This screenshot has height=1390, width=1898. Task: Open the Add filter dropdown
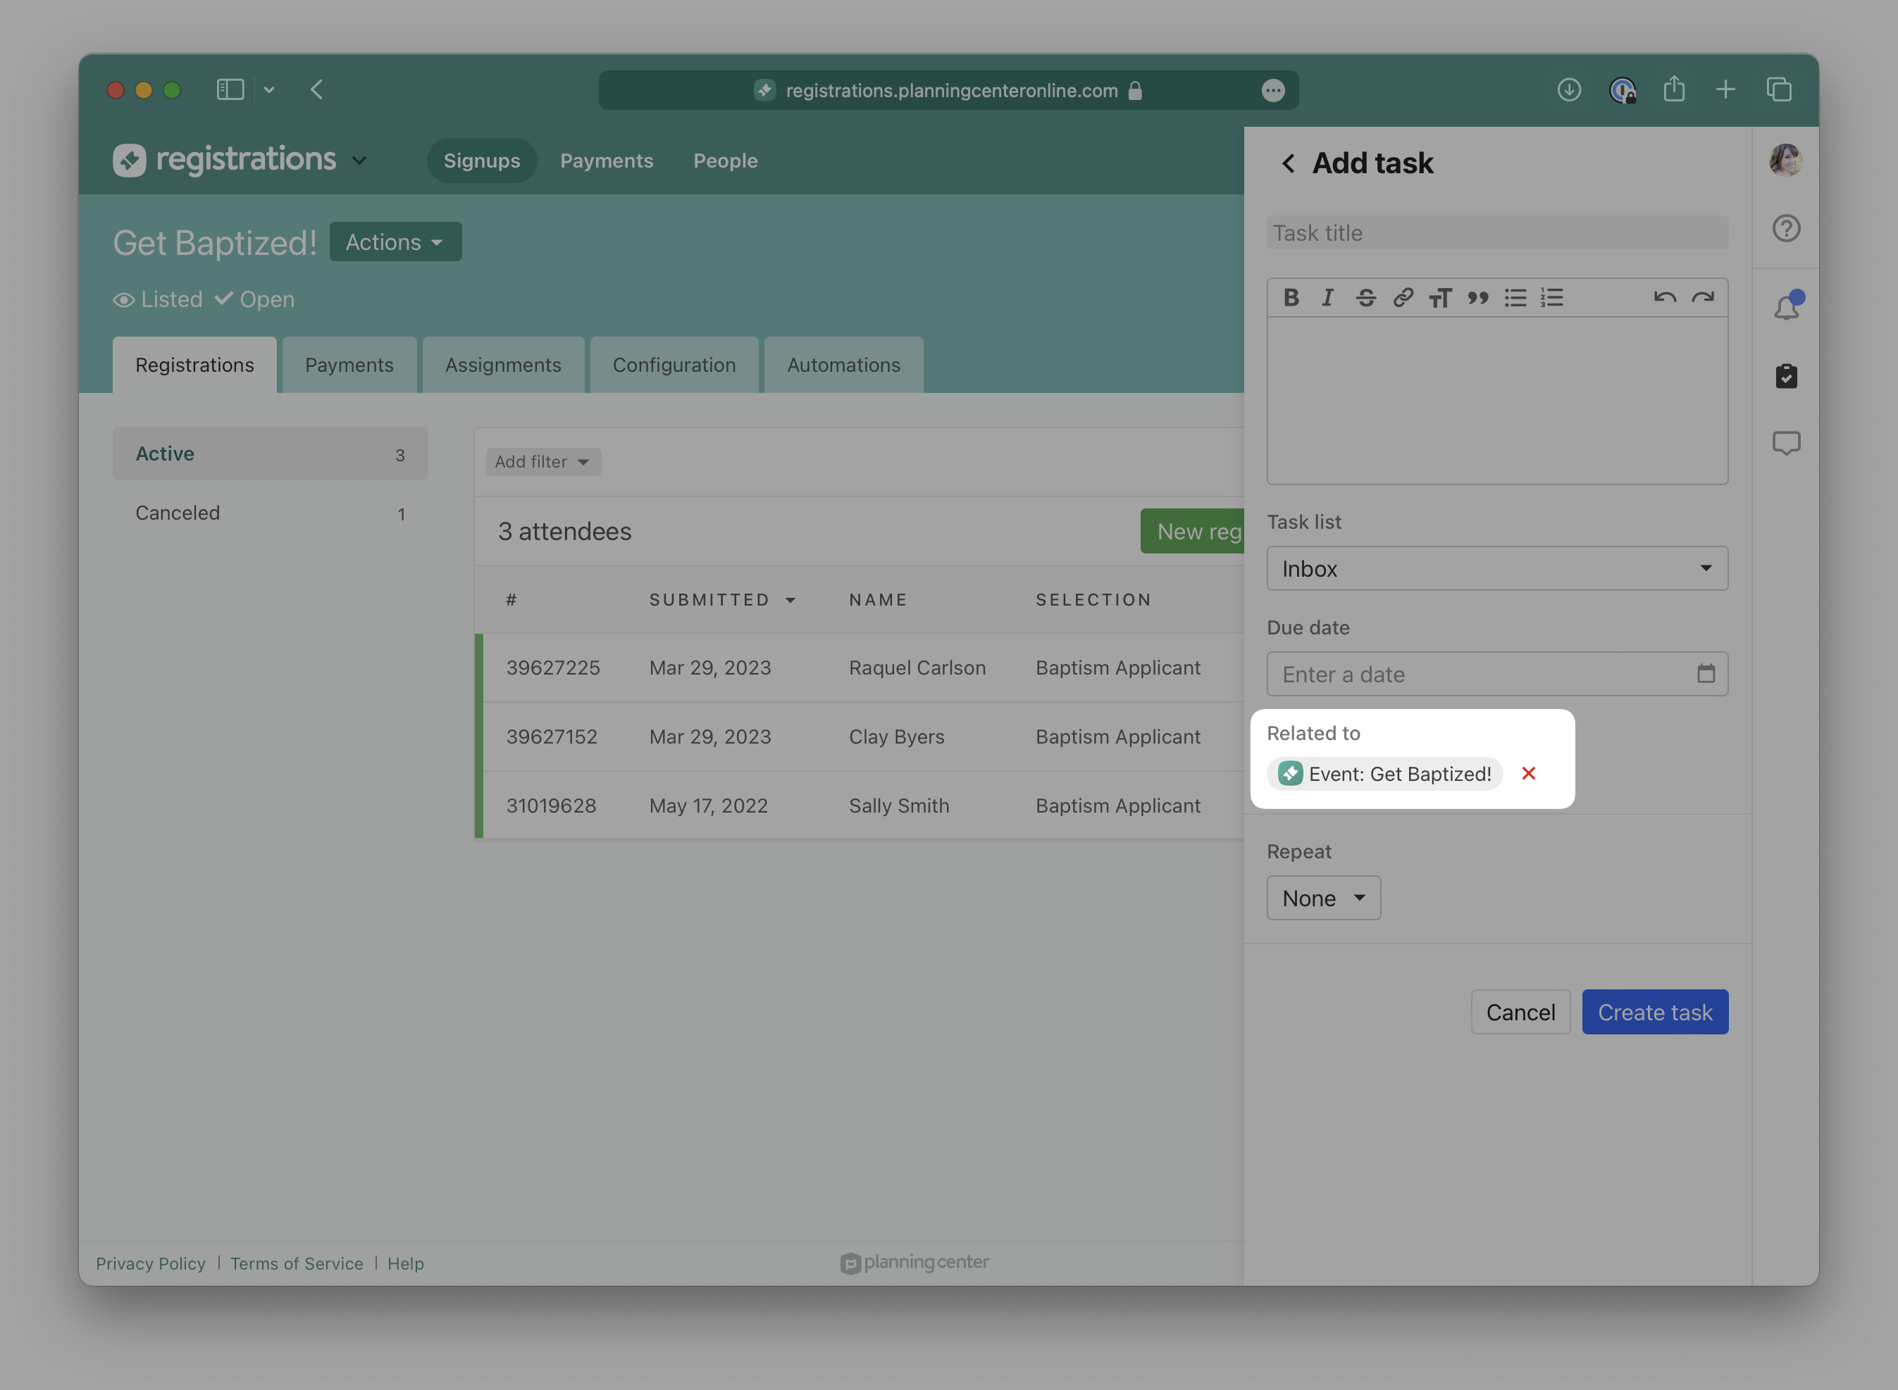point(543,462)
